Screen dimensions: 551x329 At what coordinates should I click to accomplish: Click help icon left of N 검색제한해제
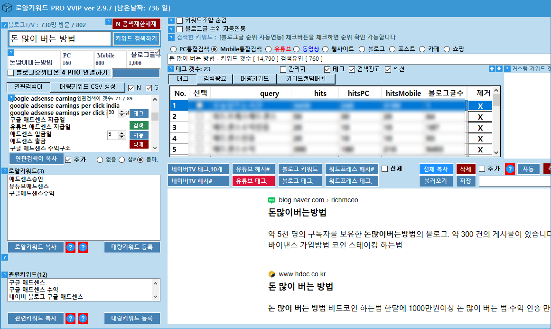109,22
